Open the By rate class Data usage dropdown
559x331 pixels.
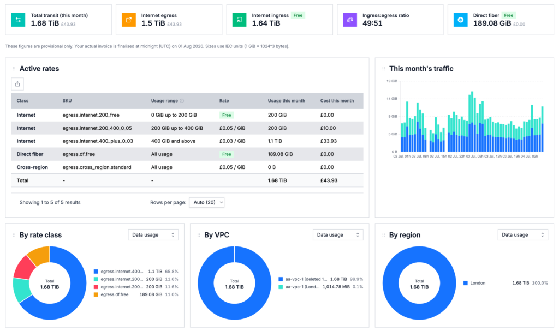pyautogui.click(x=153, y=235)
